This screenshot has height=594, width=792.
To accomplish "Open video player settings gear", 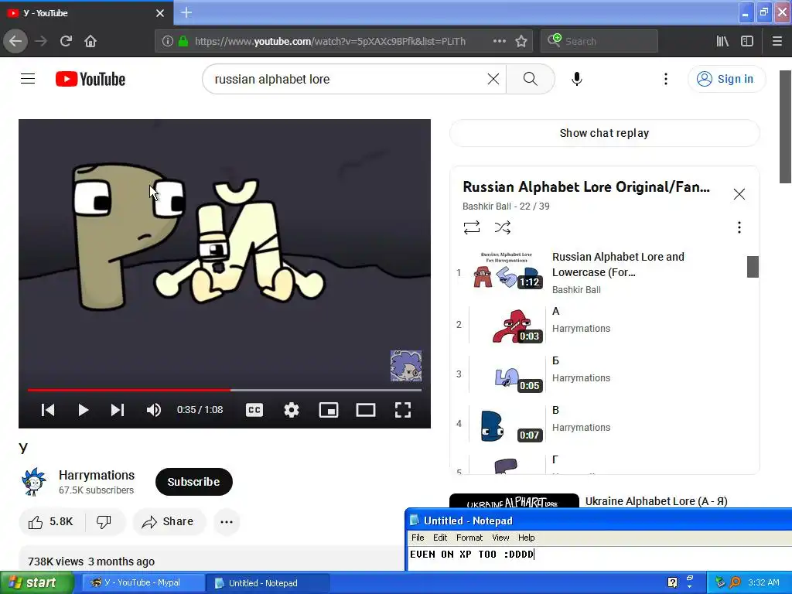I will [x=292, y=410].
